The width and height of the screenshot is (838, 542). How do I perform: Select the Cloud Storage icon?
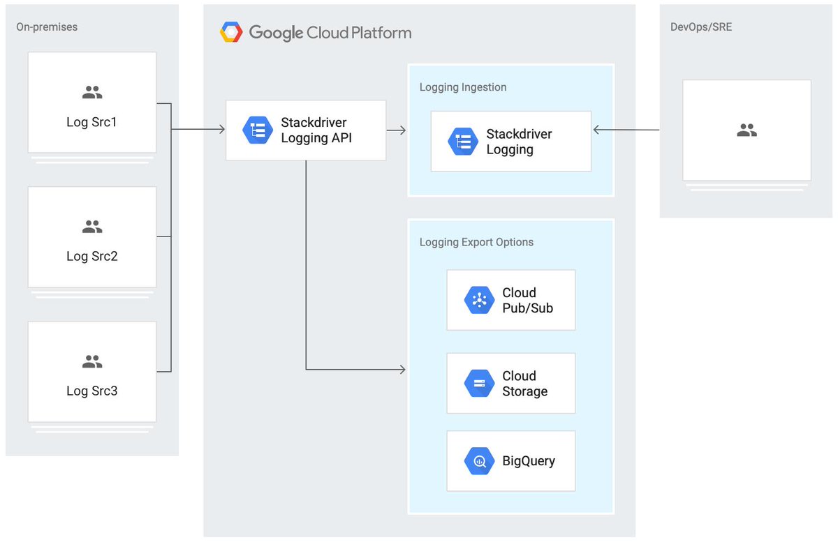[479, 383]
